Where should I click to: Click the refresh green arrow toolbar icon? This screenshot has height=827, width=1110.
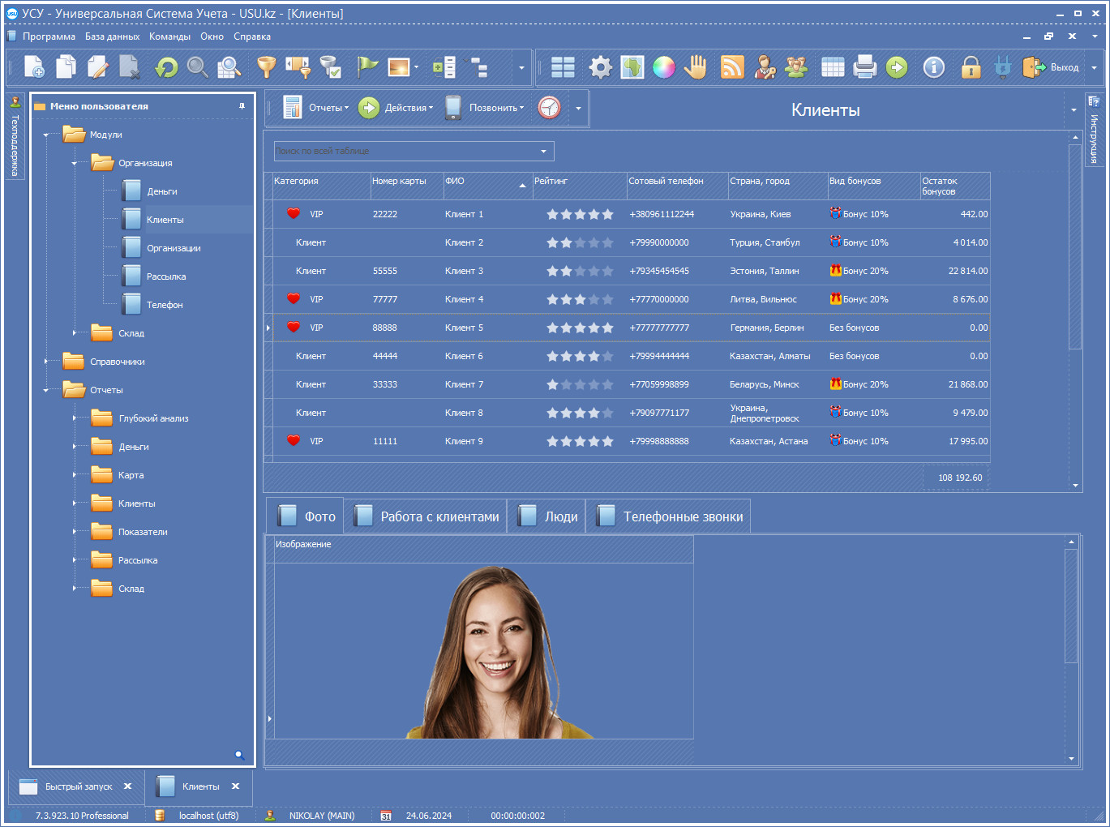pos(166,67)
